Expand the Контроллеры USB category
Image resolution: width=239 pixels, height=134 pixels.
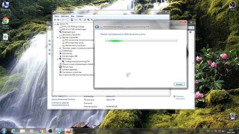pyautogui.click(x=58, y=56)
